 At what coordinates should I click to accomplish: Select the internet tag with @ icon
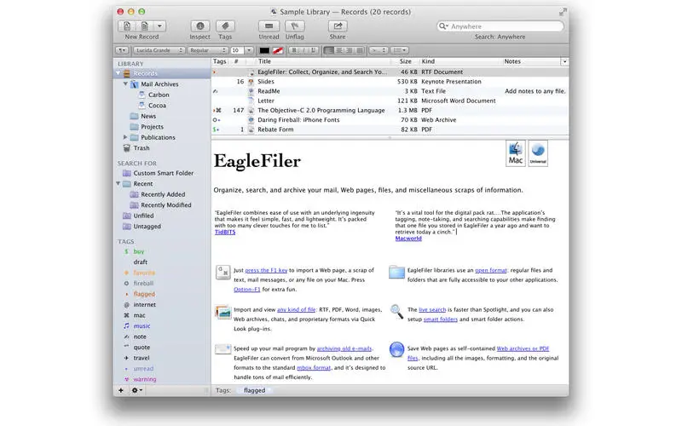tap(144, 305)
